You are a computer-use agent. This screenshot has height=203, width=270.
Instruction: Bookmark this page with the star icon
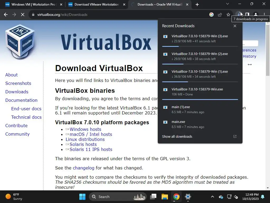coord(228,15)
